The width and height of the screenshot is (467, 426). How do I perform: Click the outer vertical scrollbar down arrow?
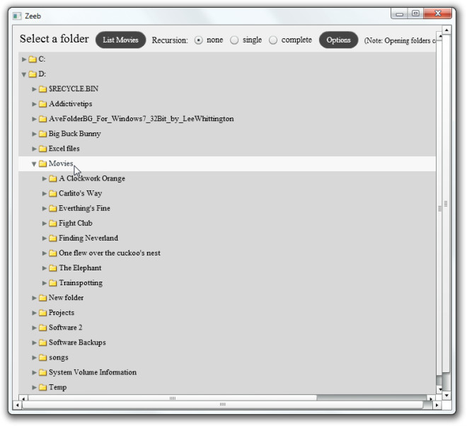(446, 396)
